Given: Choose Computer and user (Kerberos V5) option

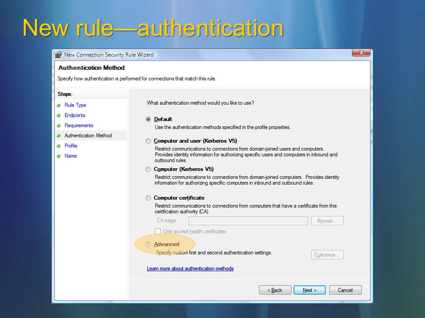Looking at the screenshot, I should tap(148, 141).
